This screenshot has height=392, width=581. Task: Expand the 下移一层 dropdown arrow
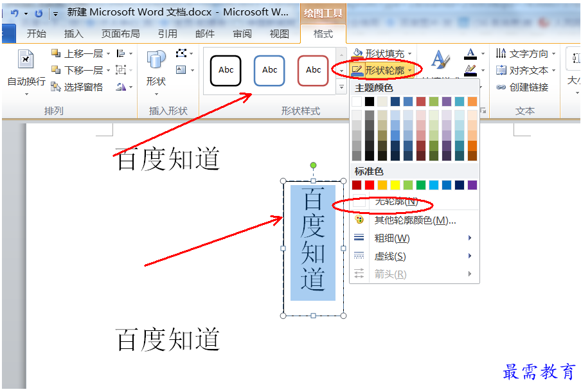108,70
